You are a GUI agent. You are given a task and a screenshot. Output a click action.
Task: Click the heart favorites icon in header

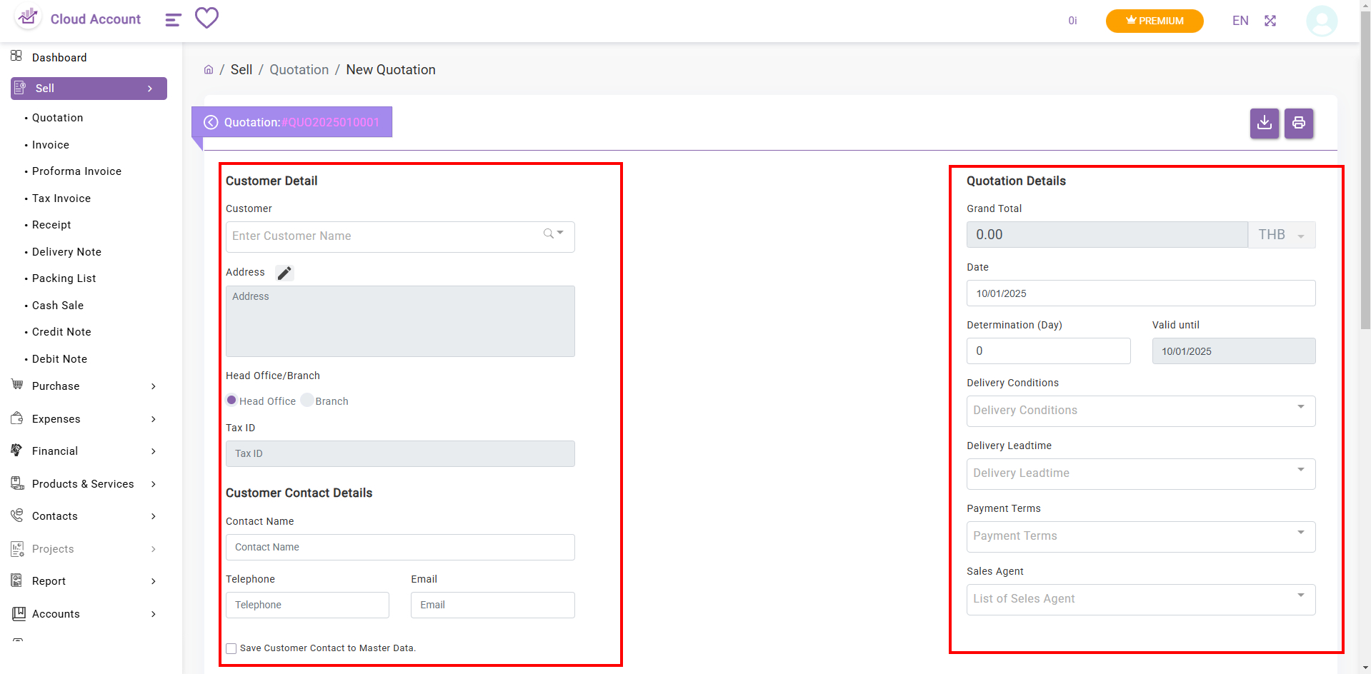(206, 18)
